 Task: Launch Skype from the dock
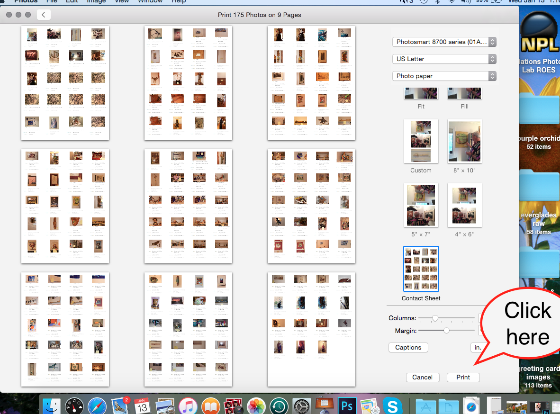click(x=392, y=406)
